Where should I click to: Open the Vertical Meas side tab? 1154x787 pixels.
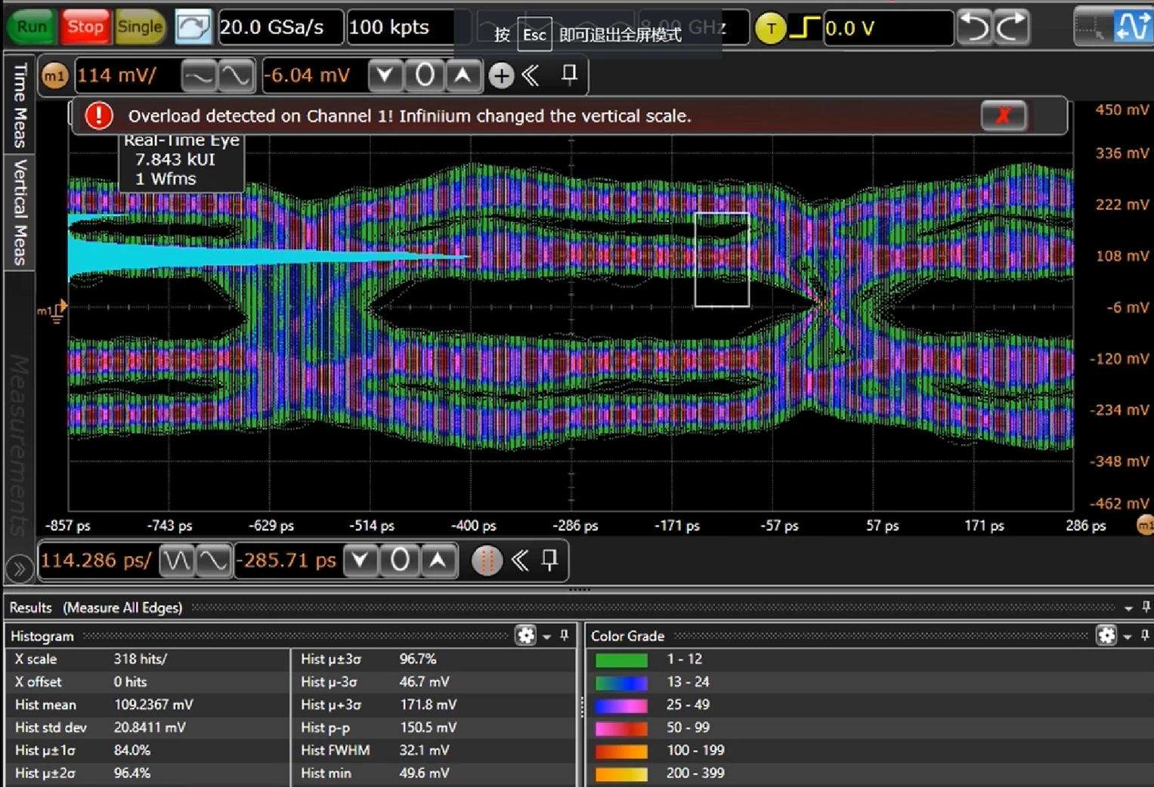tap(20, 212)
